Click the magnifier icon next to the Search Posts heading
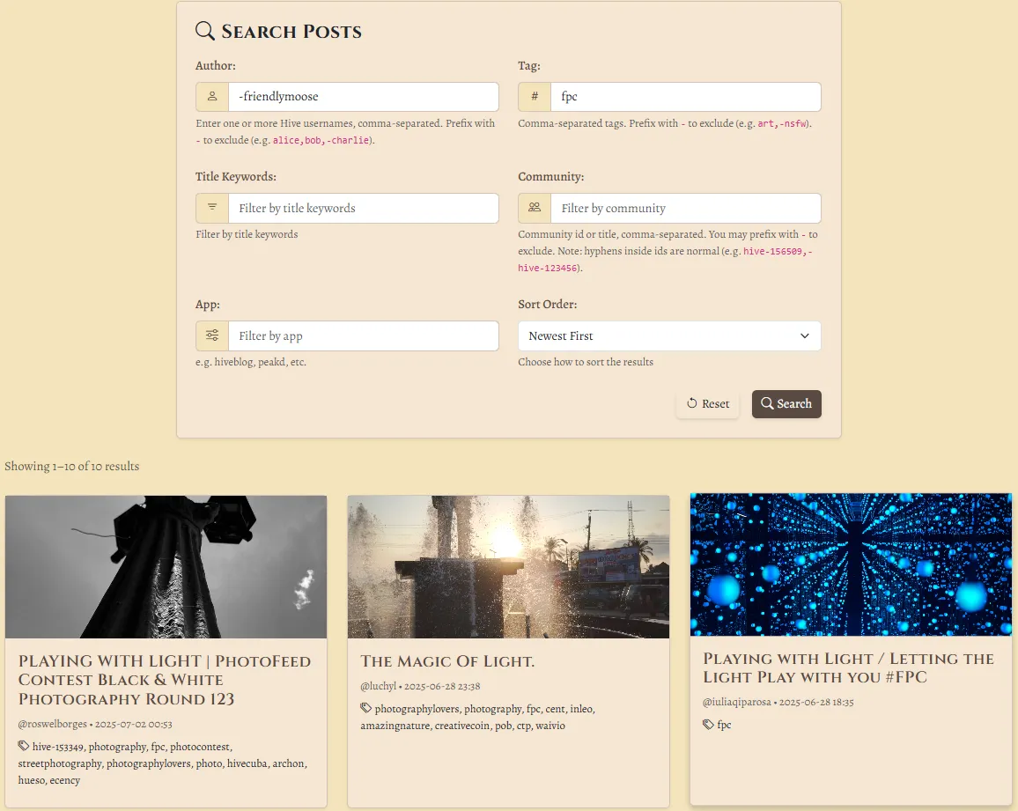The height and width of the screenshot is (811, 1018). pyautogui.click(x=205, y=31)
